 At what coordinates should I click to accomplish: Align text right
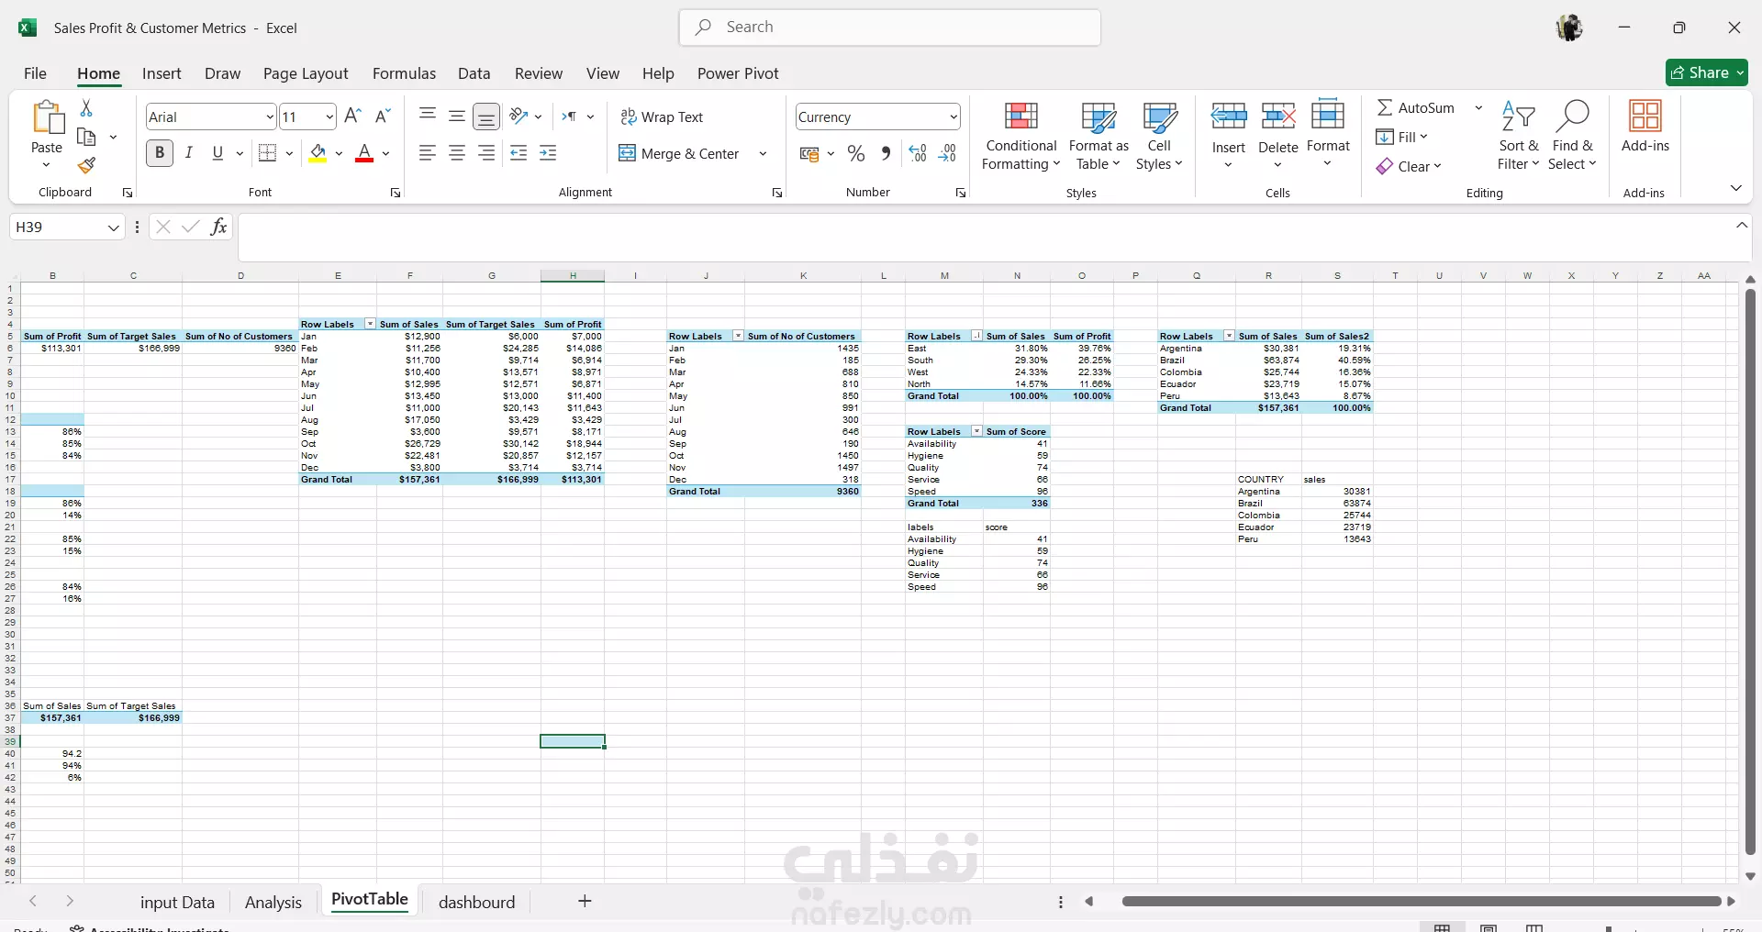coord(486,153)
